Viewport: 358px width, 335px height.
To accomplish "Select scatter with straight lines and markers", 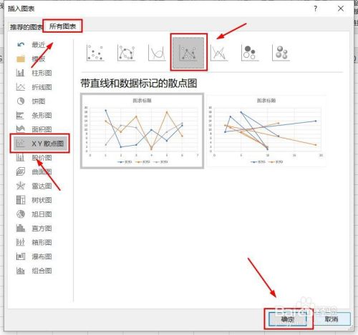I will click(188, 53).
